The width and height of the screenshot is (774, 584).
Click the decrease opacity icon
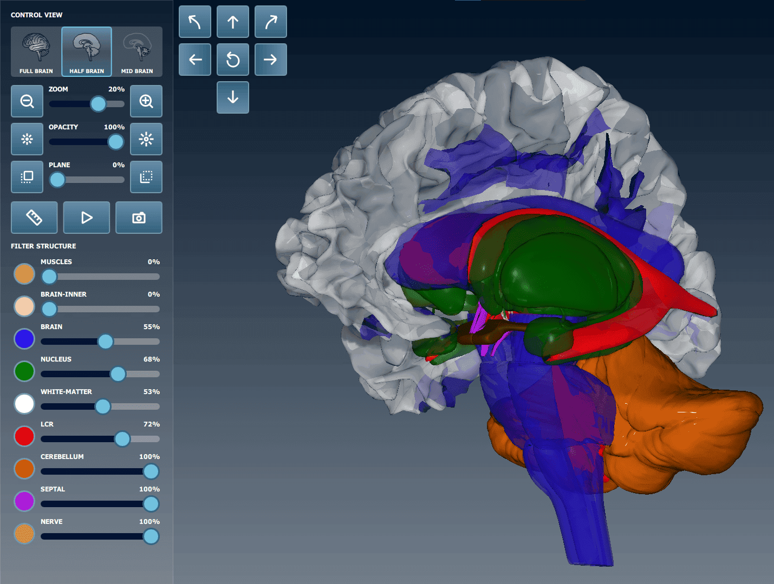[27, 139]
